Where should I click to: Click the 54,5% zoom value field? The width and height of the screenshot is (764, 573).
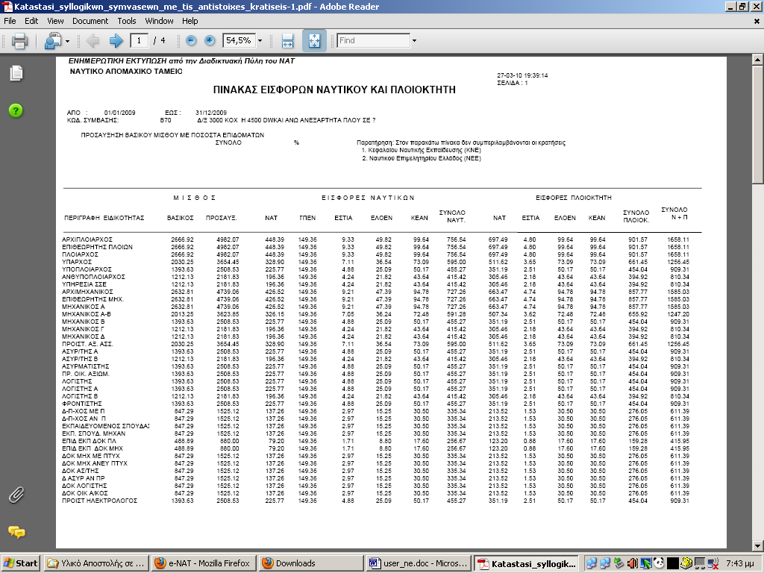239,40
